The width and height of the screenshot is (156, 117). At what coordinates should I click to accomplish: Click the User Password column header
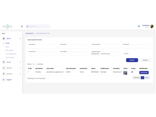point(71,68)
